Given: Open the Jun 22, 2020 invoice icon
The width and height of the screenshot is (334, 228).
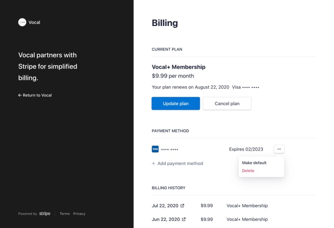Looking at the screenshot, I should (x=184, y=219).
